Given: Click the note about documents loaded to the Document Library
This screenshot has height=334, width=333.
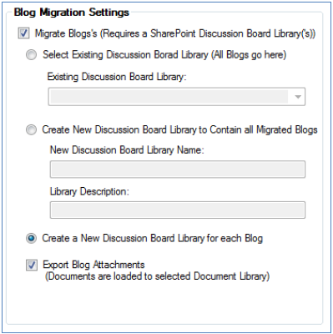Looking at the screenshot, I should 157,276.
